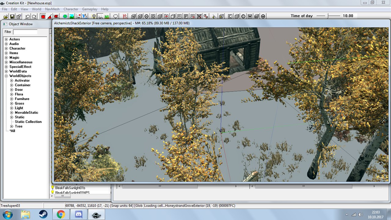Click the green world globe toolbar icon
The image size is (391, 220).
point(65,16)
